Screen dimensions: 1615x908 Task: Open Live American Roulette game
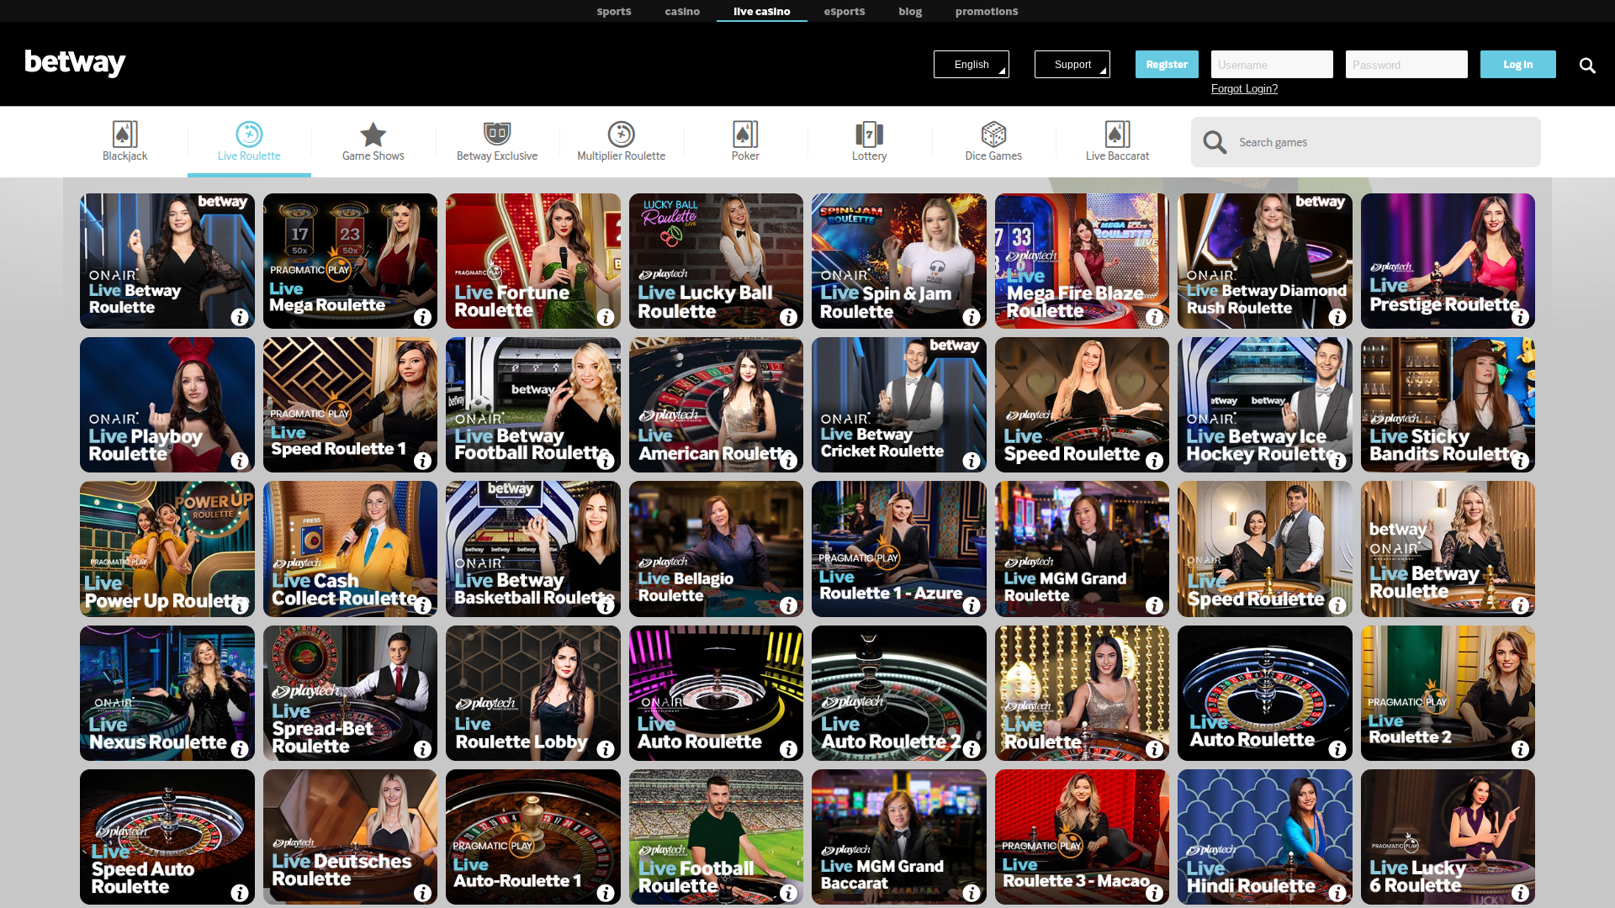coord(716,404)
